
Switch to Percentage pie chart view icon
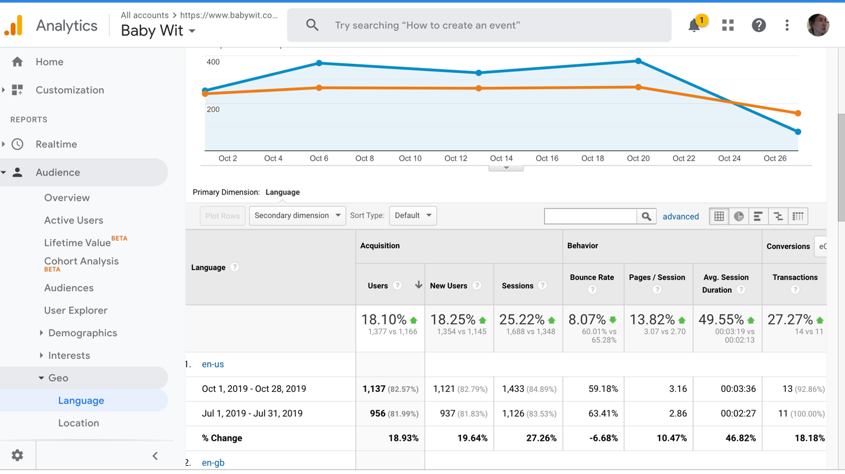click(x=739, y=216)
